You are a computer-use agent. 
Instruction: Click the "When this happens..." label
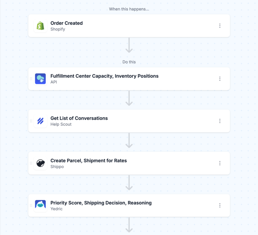[x=129, y=9]
